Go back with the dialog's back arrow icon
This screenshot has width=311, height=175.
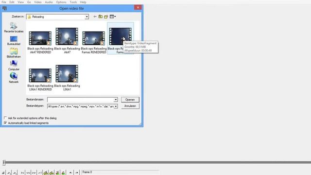pyautogui.click(x=95, y=17)
